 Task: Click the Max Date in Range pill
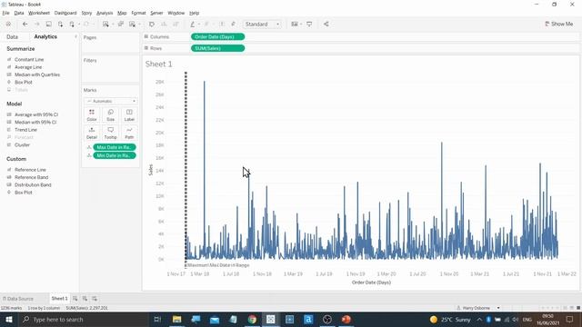coord(115,147)
